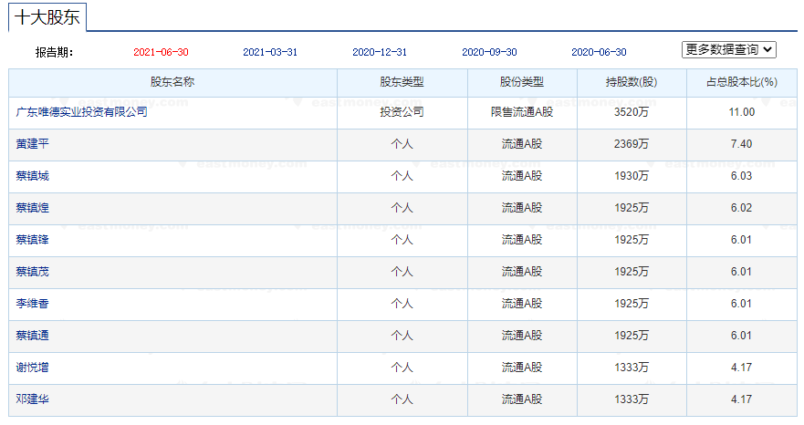
Task: View the 2020-09-30 report period
Action: [x=489, y=52]
